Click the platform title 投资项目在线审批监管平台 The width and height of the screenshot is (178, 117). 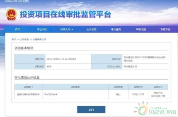(x=65, y=14)
